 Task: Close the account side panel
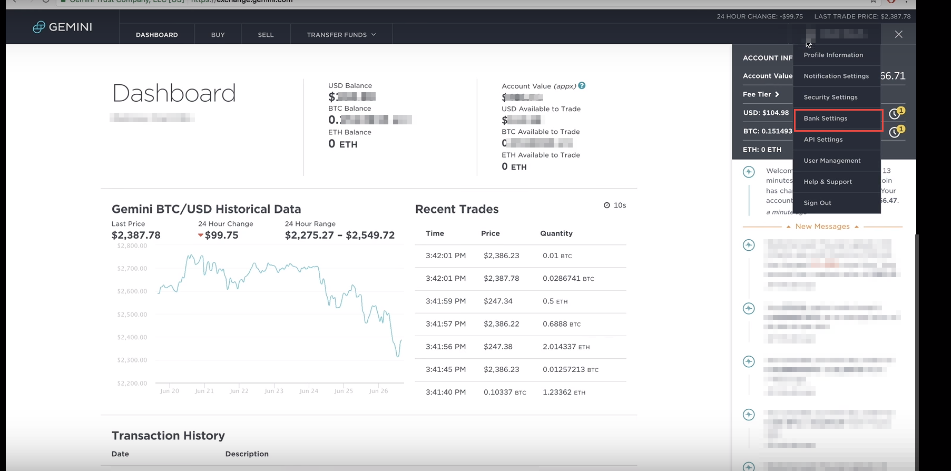pyautogui.click(x=899, y=34)
